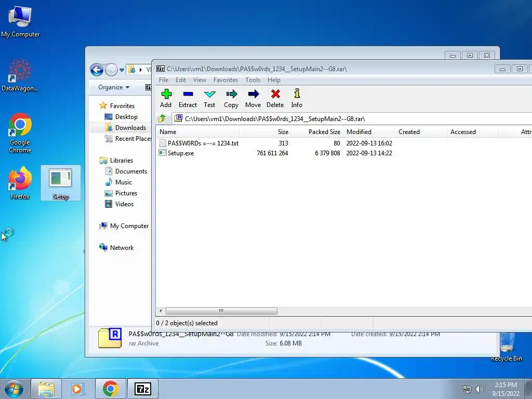532x399 pixels.
Task: Click the scrollbar left arrow
Action: (x=161, y=311)
